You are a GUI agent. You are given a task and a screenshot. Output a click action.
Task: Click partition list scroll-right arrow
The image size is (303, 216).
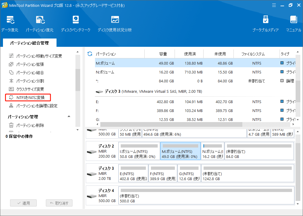pyautogui.click(x=293, y=124)
